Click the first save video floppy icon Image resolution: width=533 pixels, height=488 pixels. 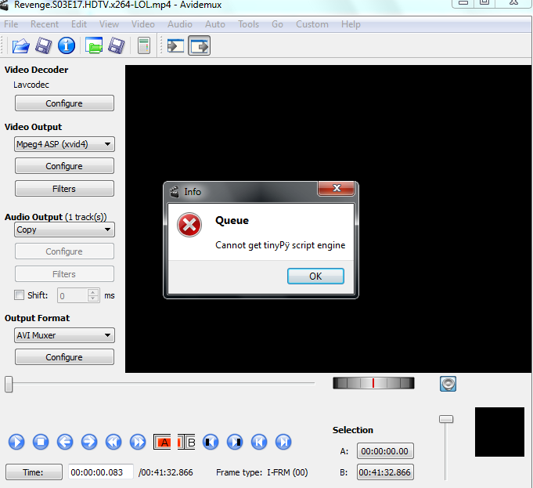click(44, 45)
